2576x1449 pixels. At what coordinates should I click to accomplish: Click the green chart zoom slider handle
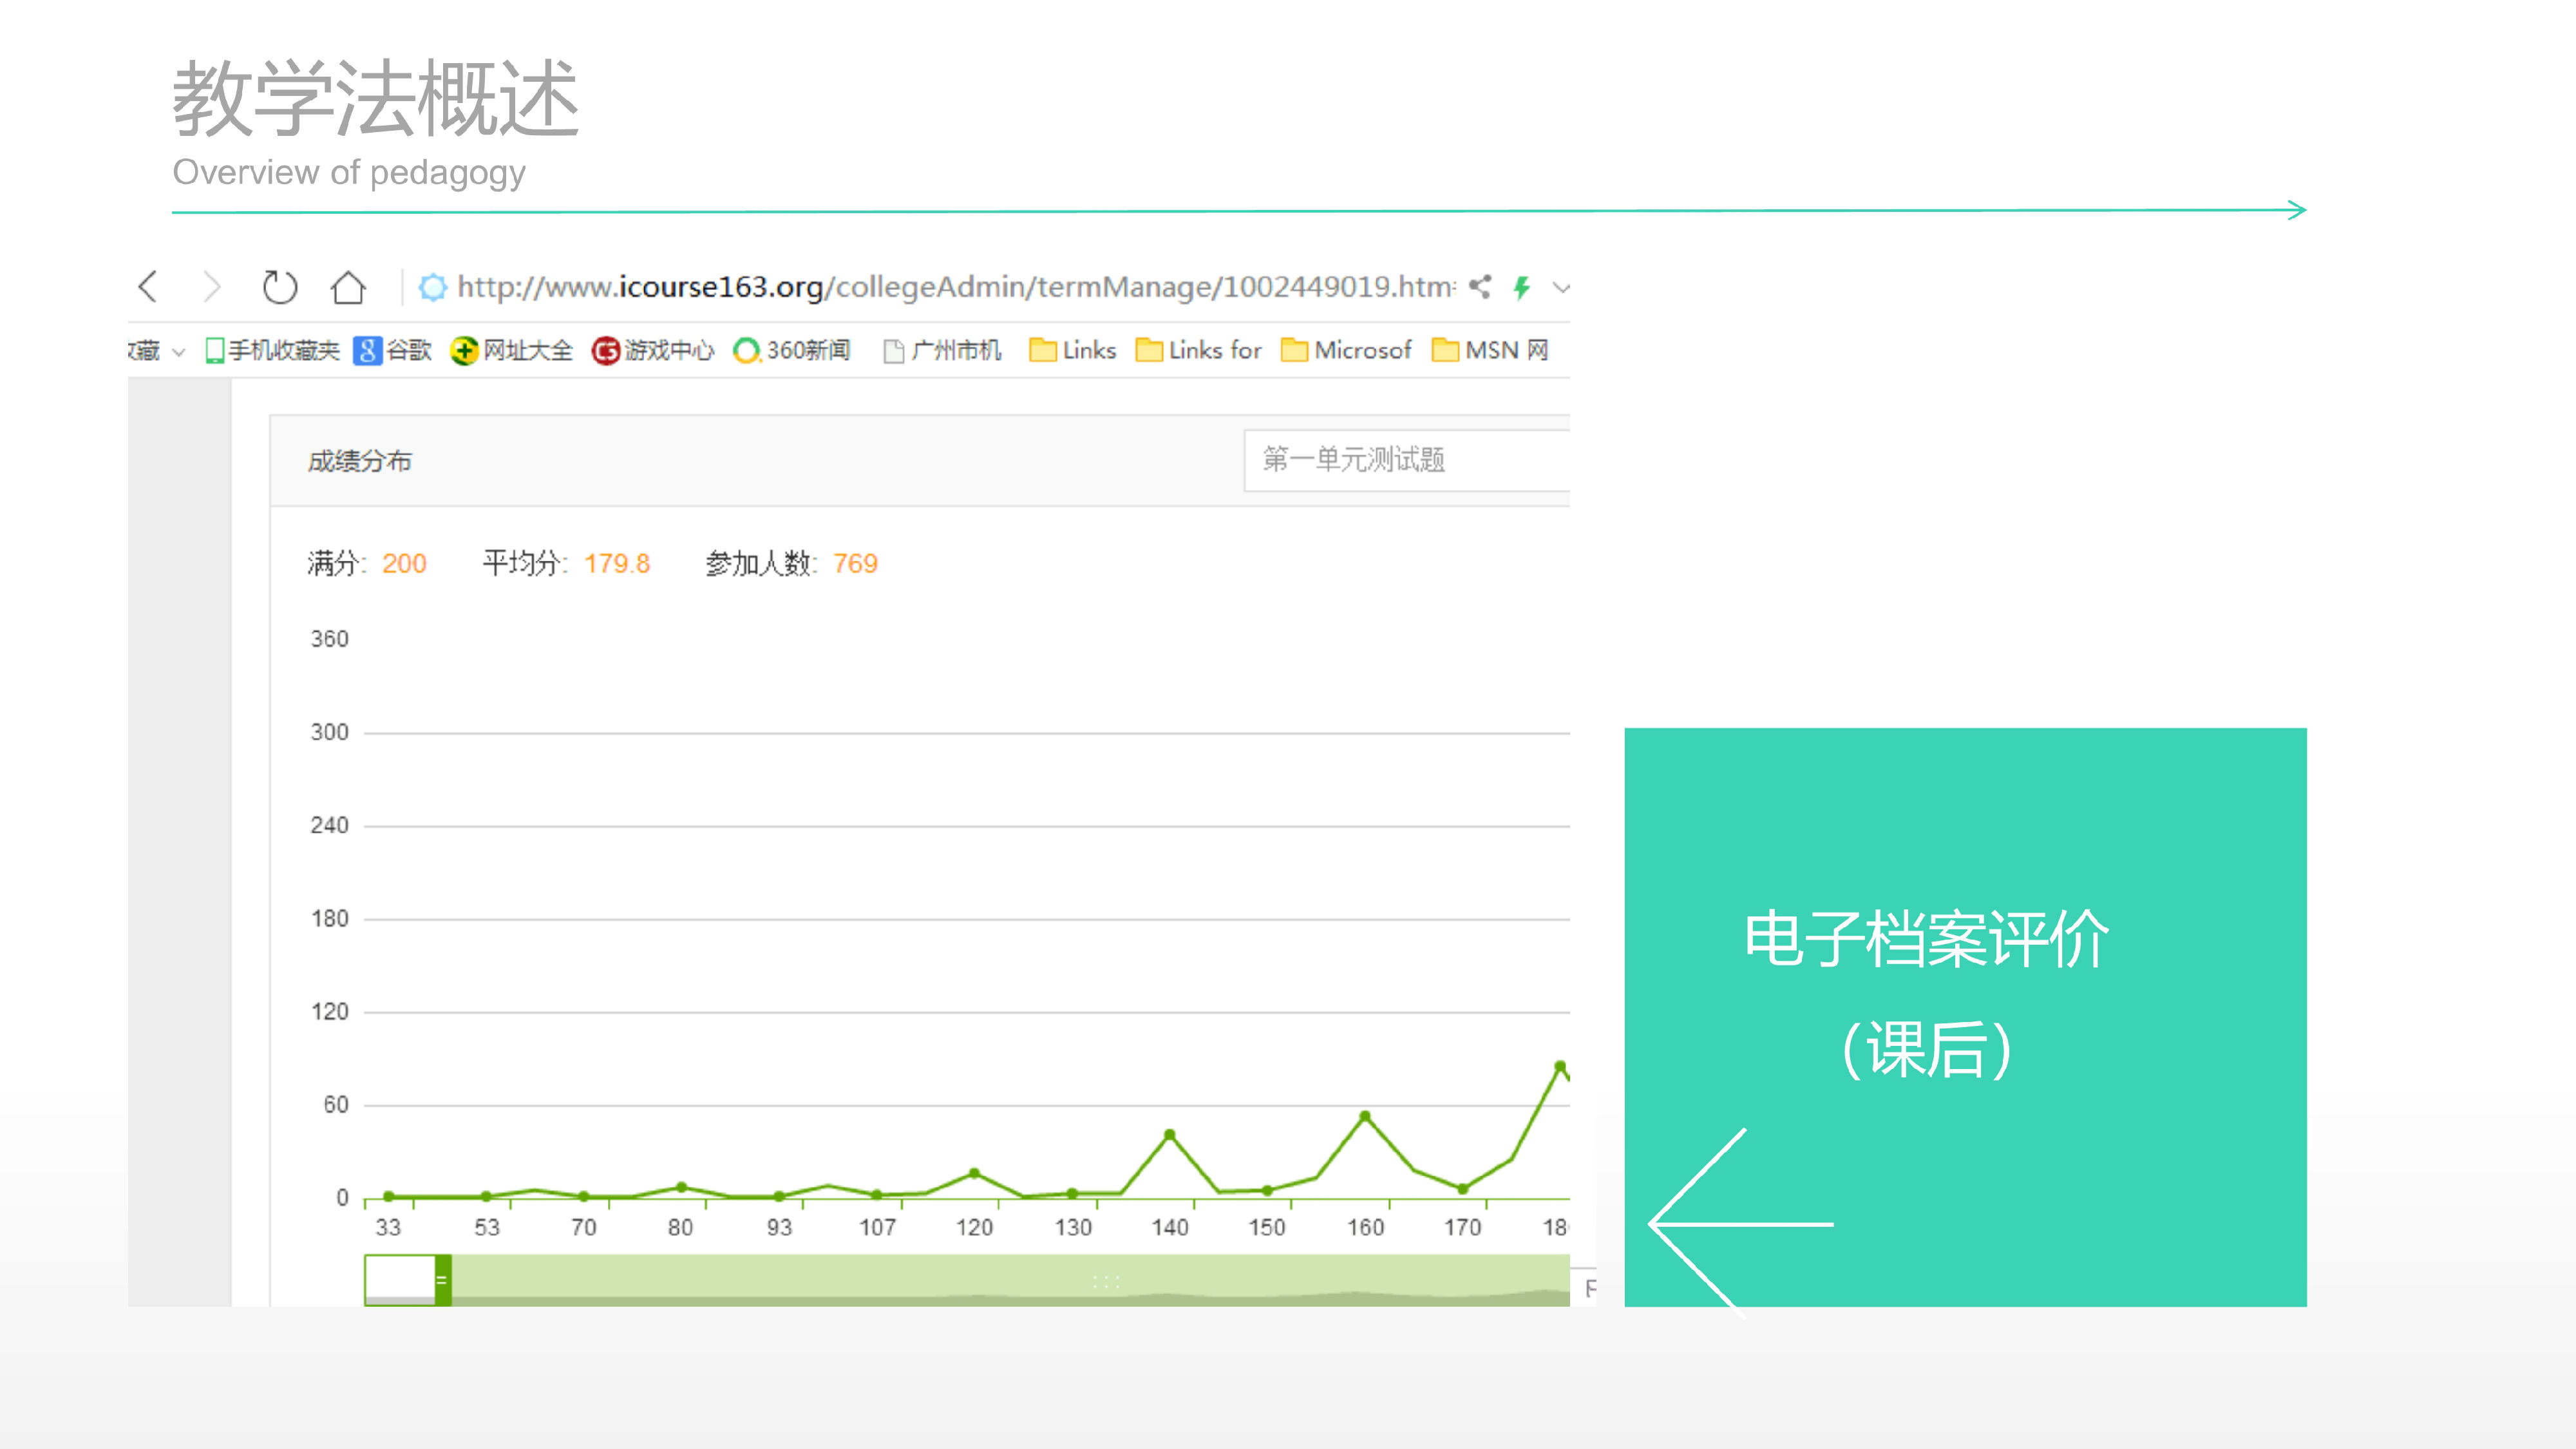click(x=443, y=1279)
